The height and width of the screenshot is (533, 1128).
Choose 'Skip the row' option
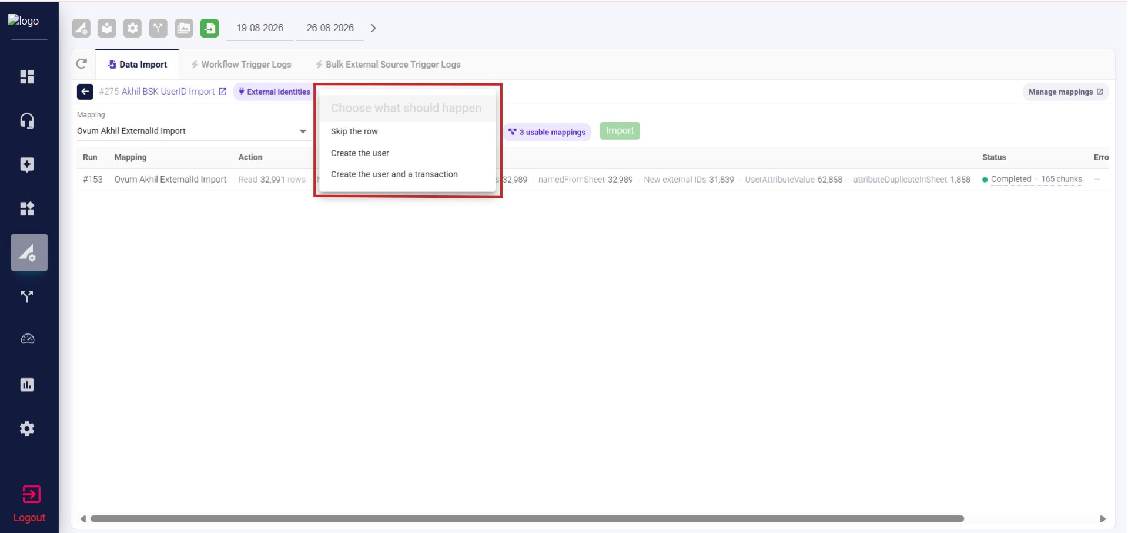(407, 131)
